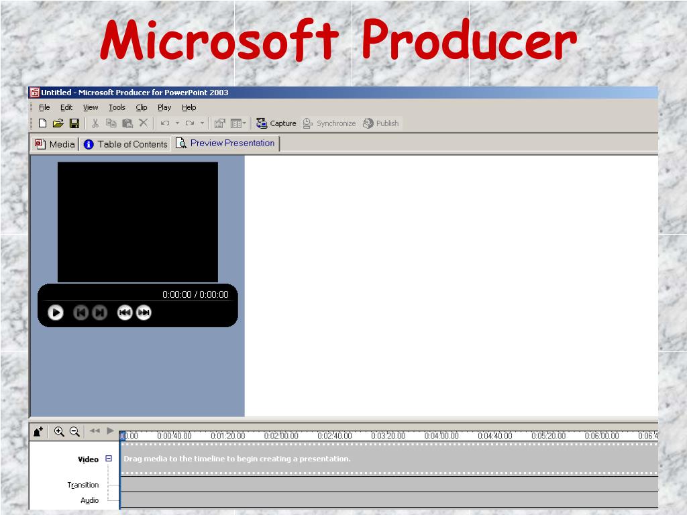Click the Properties icon in toolbar
Screen dimensions: 687x515
[x=219, y=123]
